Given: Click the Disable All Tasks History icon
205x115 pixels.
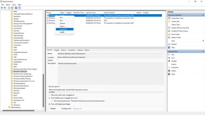Looking at the screenshot, I should coord(169,31).
